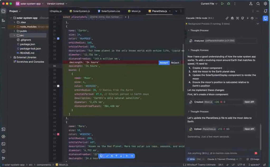270x167 pixels.
Task: Expand the src folder
Action: point(14,35)
